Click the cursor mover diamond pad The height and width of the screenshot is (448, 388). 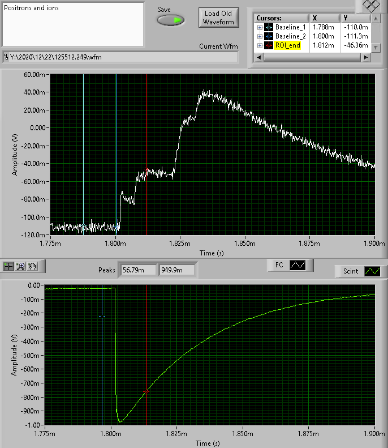pyautogui.click(x=370, y=6)
